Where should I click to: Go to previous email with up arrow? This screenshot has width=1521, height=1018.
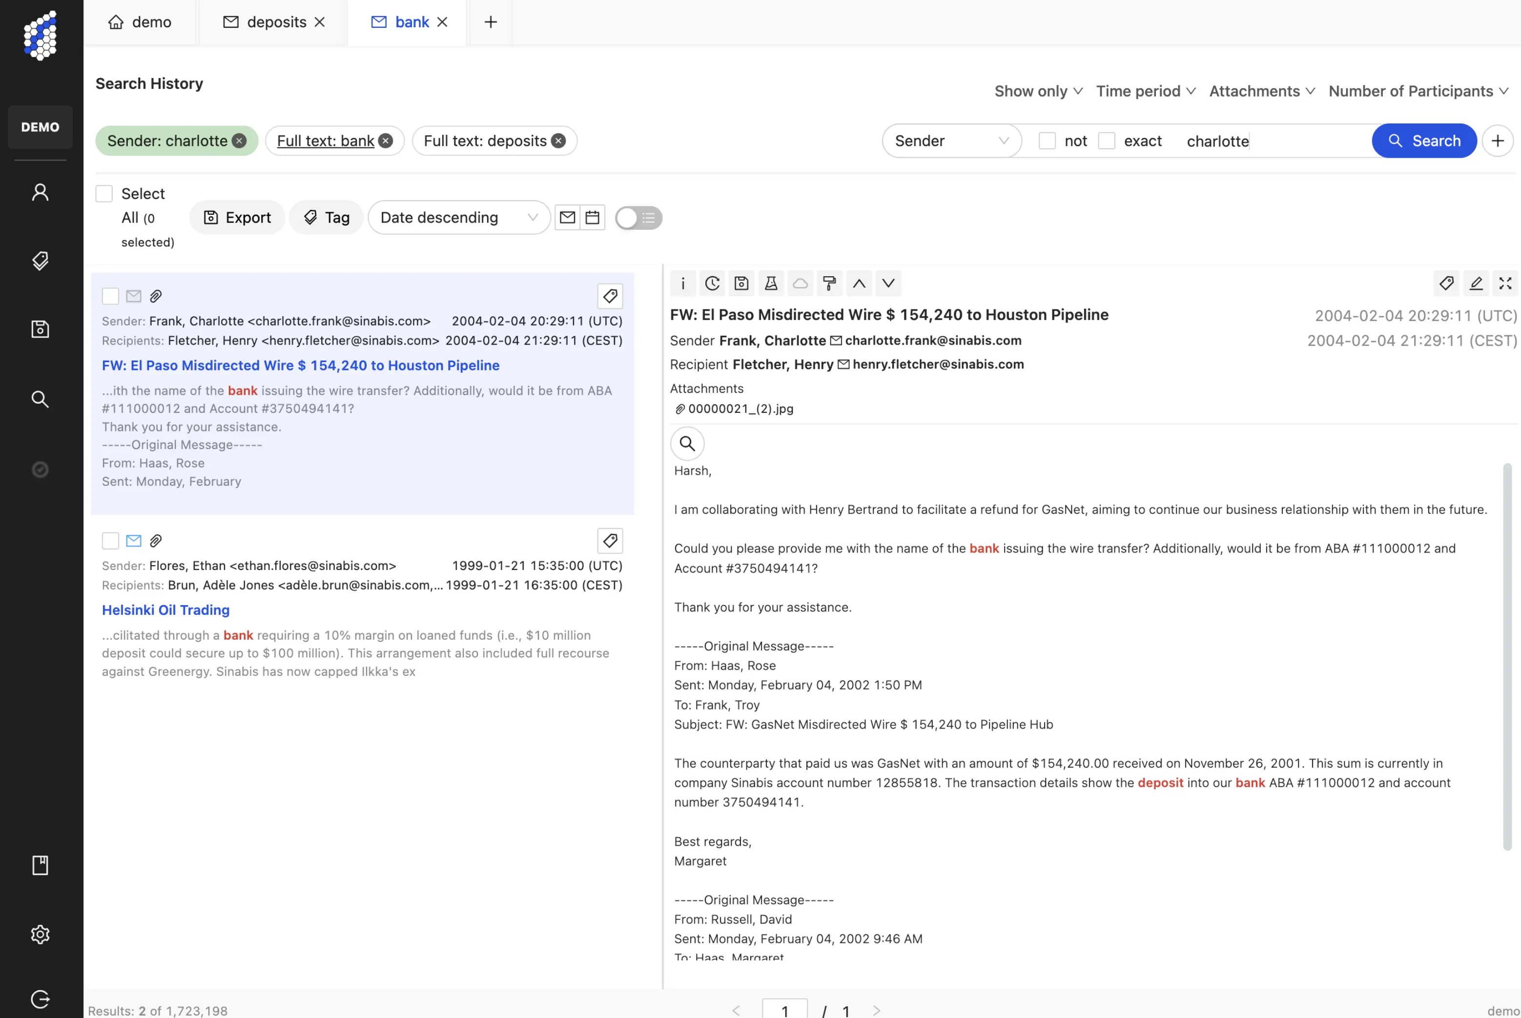pyautogui.click(x=859, y=283)
